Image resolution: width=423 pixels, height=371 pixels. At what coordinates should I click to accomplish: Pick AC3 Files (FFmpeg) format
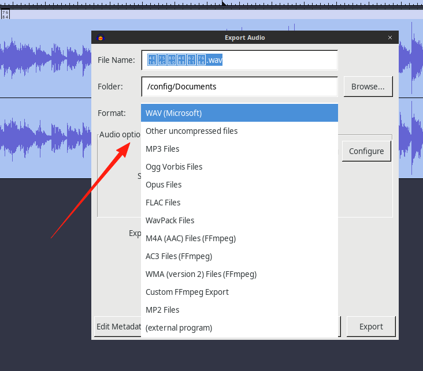239,256
